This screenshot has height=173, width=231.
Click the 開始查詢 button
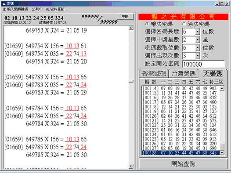183,164
